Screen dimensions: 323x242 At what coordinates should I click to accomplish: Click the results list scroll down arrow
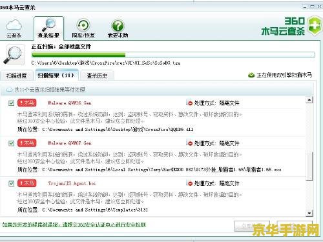(x=309, y=213)
